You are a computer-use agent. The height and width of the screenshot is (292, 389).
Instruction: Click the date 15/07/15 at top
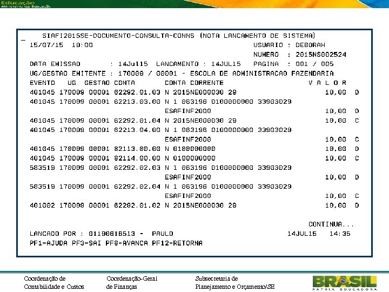click(46, 45)
